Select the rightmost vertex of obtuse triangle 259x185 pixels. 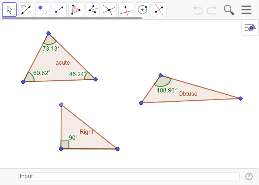[x=240, y=99]
